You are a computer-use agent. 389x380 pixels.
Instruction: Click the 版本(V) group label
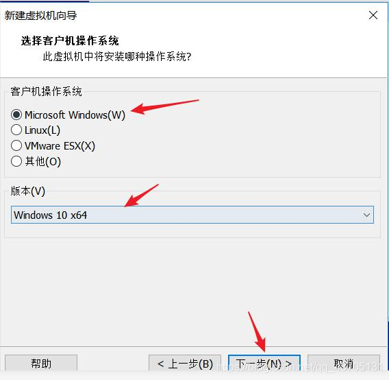[28, 191]
